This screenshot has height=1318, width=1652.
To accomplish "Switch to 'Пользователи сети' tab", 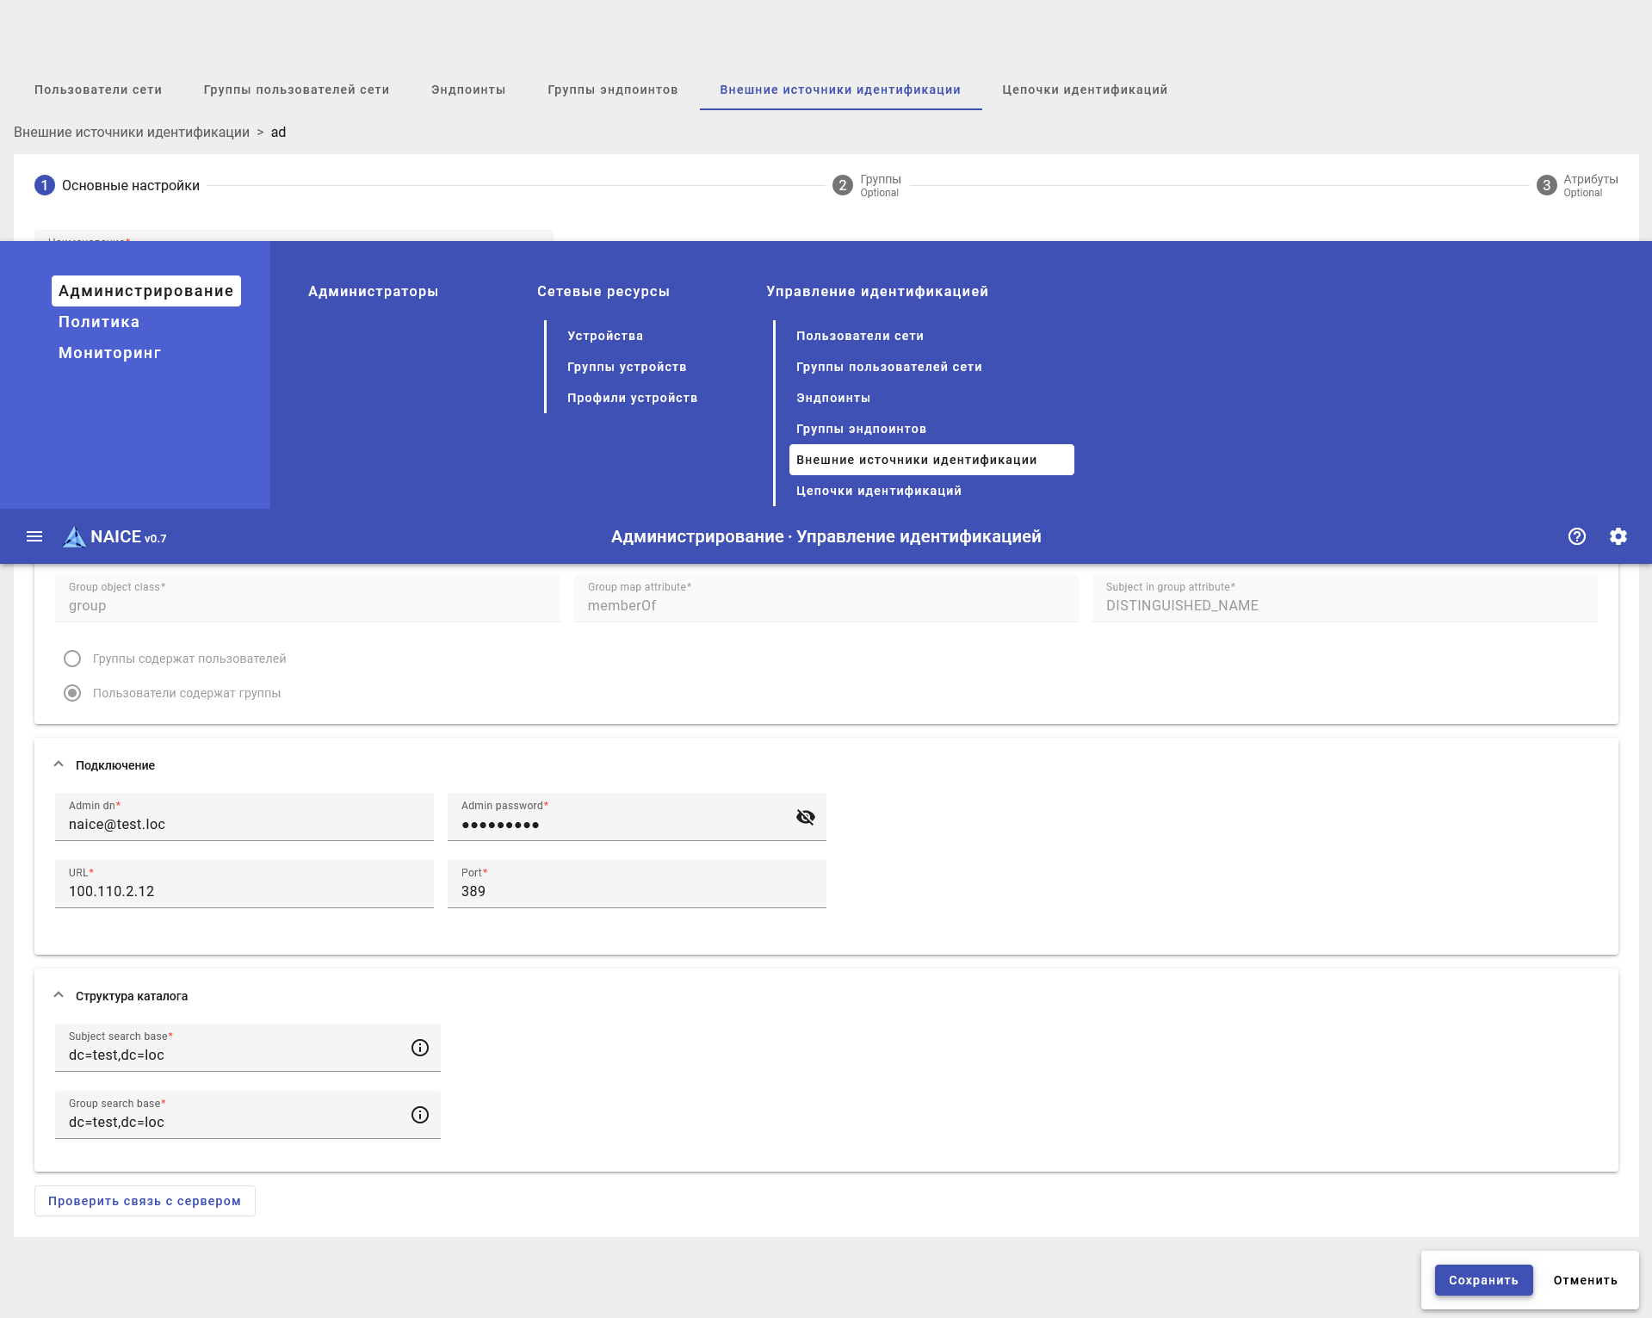I will (x=98, y=90).
